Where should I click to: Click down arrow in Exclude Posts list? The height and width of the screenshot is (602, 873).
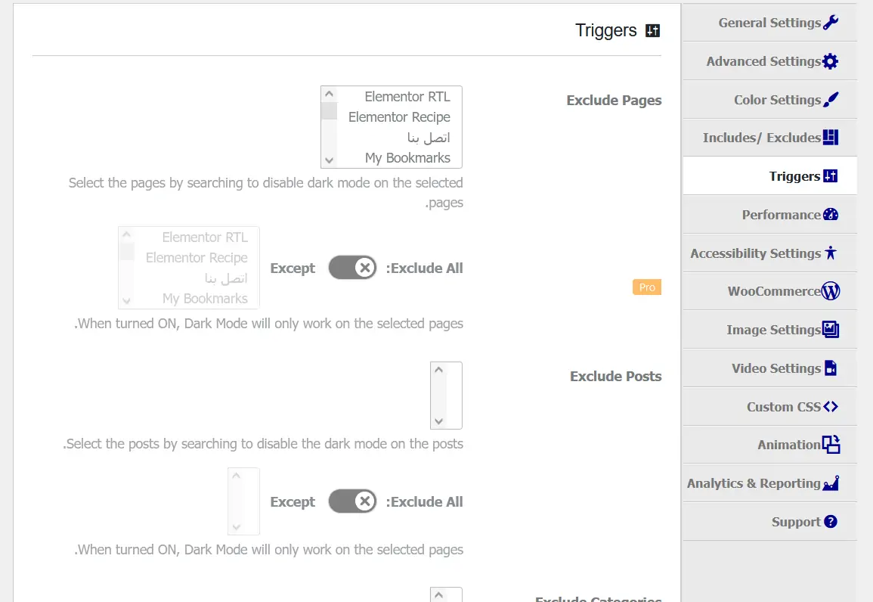438,421
